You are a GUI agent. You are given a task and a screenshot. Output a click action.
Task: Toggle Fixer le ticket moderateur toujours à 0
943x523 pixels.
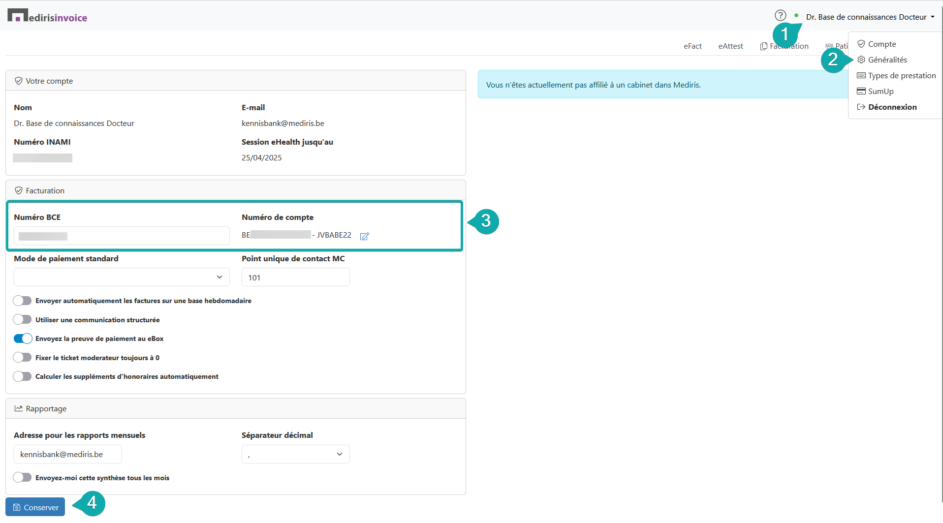coord(23,358)
